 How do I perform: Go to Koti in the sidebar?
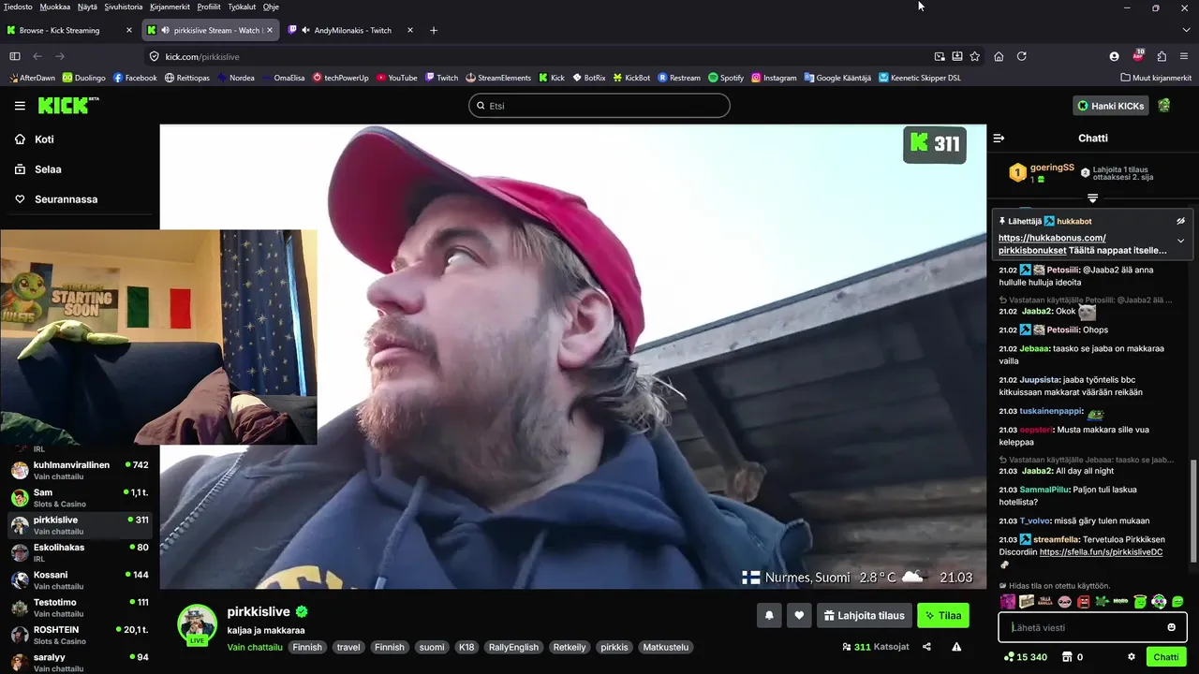(44, 139)
